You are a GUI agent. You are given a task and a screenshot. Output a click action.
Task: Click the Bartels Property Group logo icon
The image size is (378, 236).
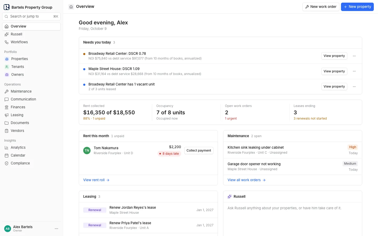click(x=7, y=7)
